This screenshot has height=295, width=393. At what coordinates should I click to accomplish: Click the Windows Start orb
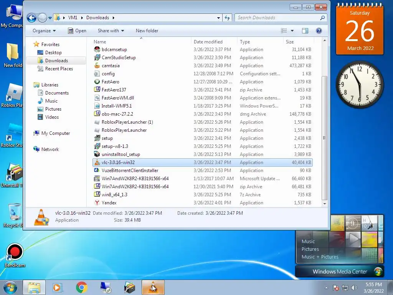[x=10, y=287]
